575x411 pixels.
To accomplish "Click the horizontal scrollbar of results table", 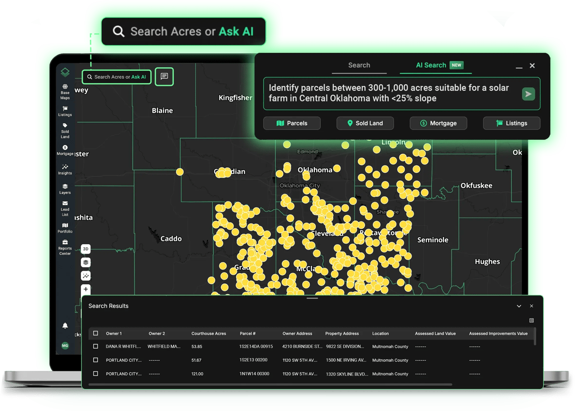I will (x=270, y=384).
